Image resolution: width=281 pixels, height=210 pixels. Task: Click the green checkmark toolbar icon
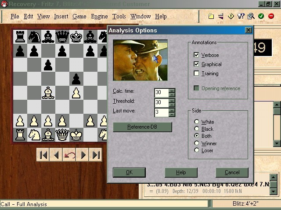(x=261, y=16)
